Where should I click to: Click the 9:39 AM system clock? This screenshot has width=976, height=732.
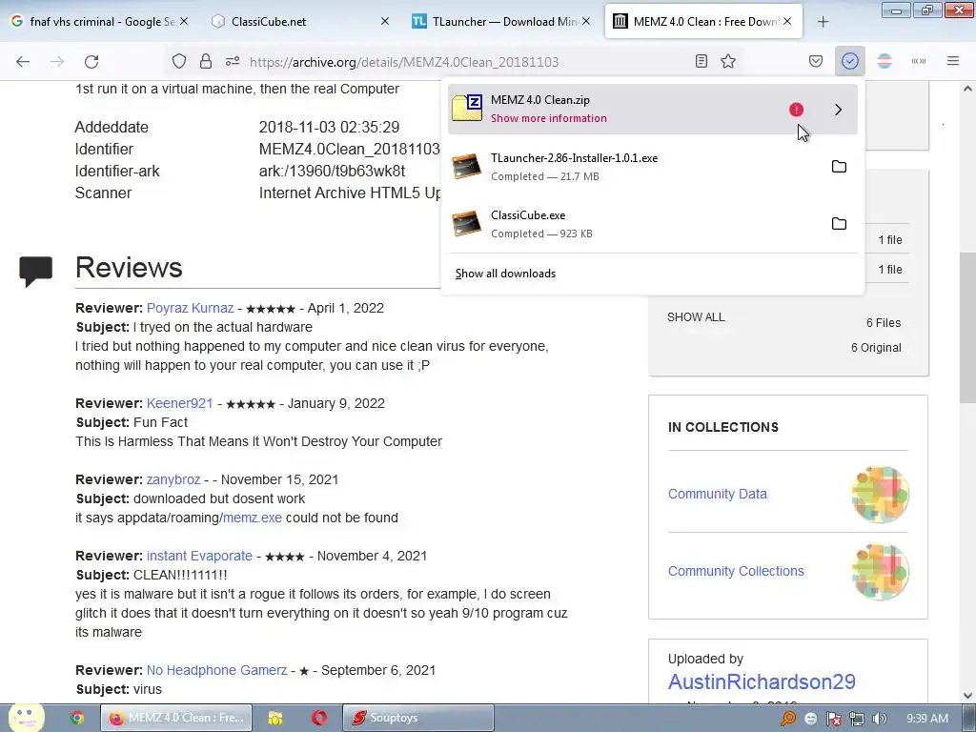[927, 719]
